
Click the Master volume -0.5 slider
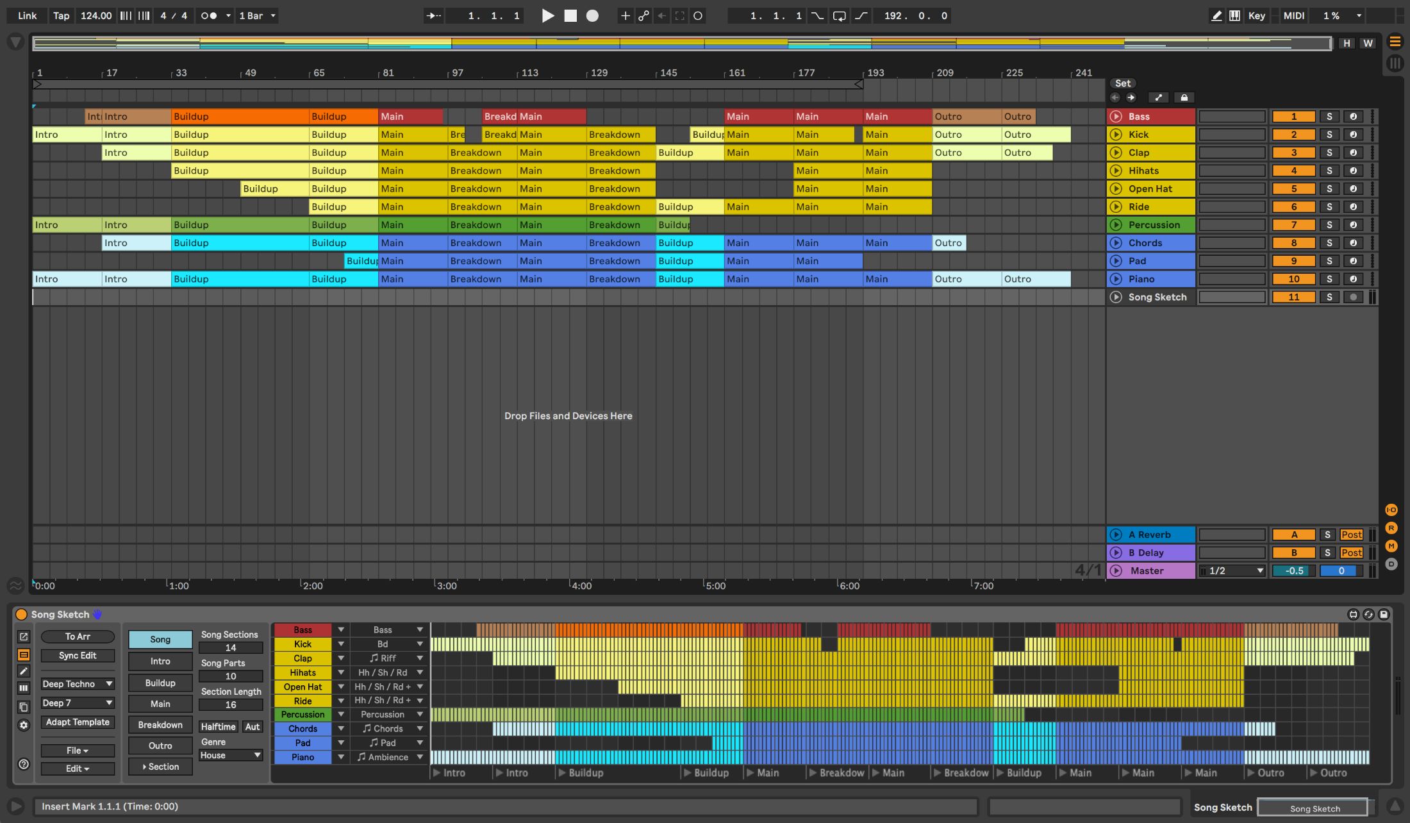[x=1294, y=570]
